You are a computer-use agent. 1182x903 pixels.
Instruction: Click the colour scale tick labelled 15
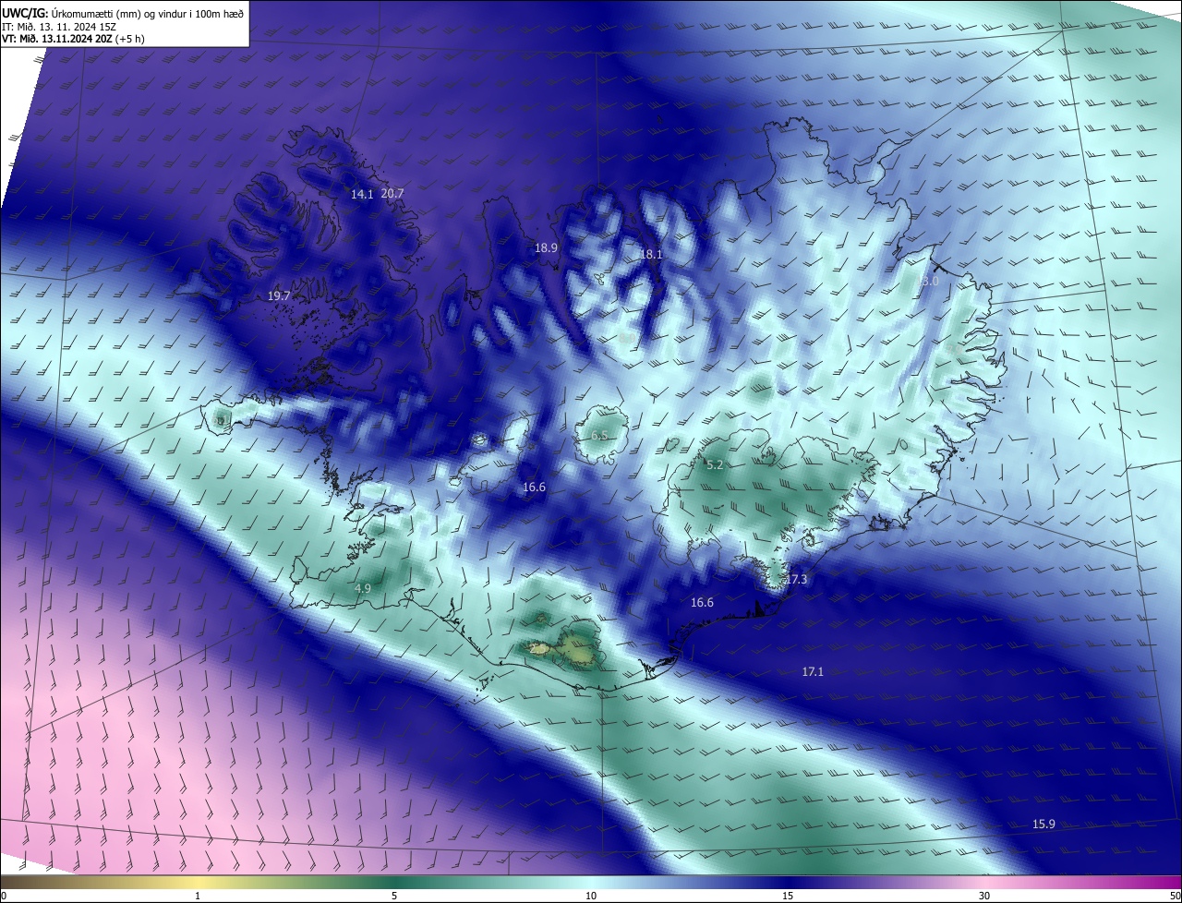pos(788,896)
